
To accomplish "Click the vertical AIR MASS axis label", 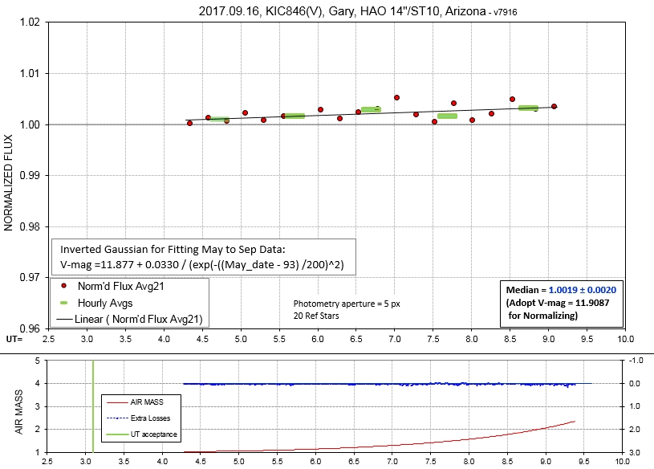I will click(x=18, y=412).
